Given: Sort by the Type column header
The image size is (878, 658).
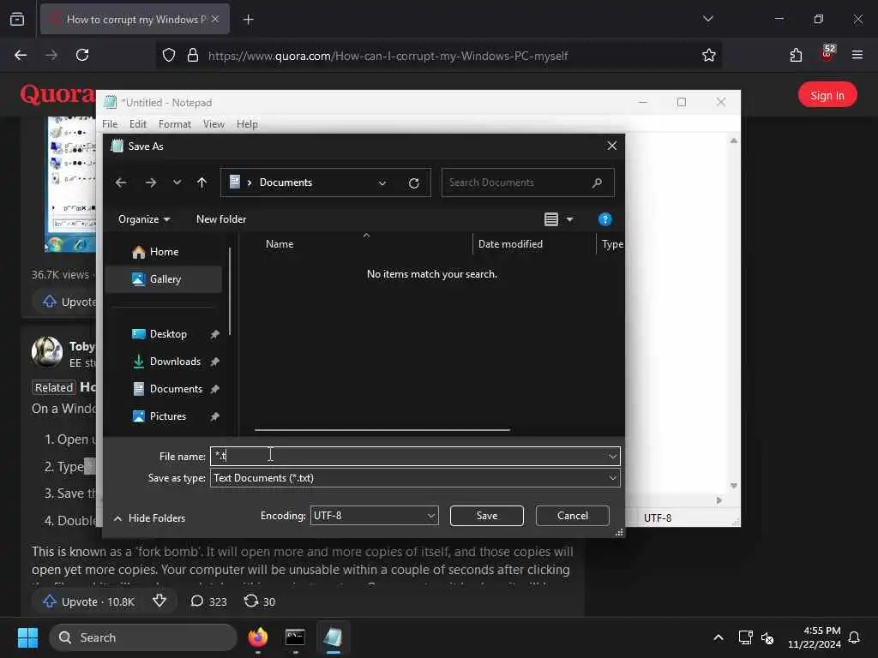Looking at the screenshot, I should [611, 244].
